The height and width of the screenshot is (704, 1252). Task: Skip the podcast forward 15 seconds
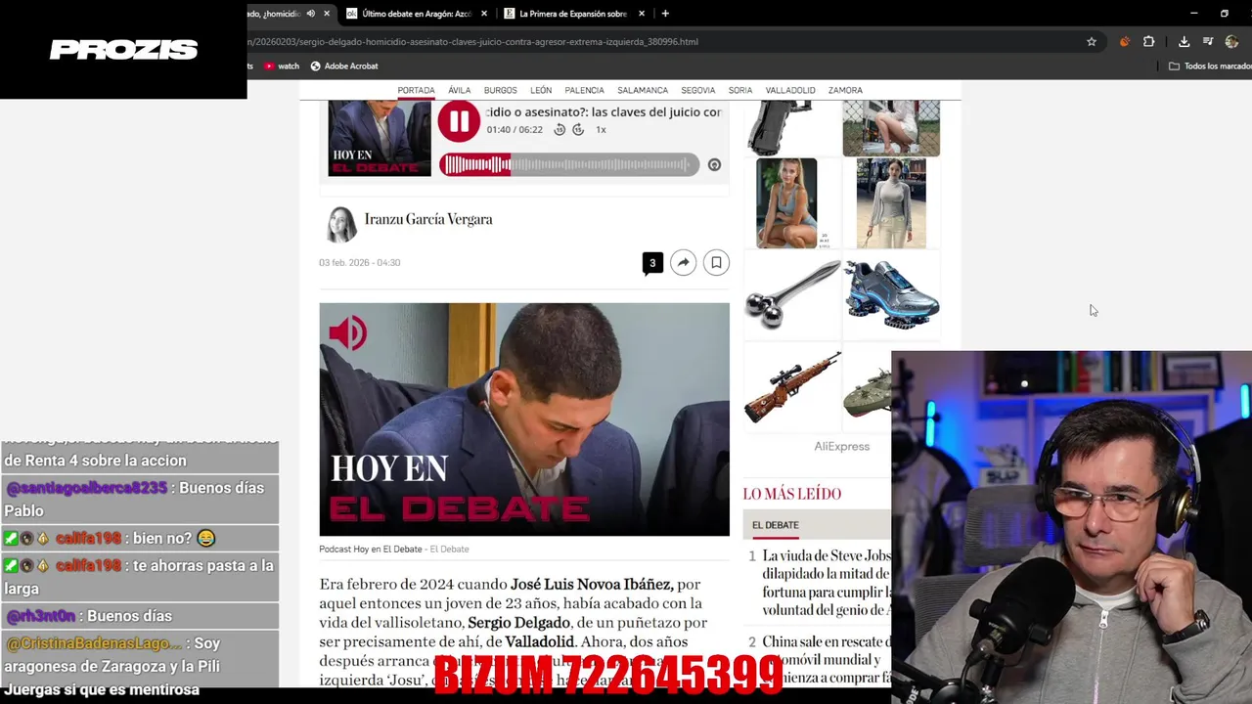[578, 129]
